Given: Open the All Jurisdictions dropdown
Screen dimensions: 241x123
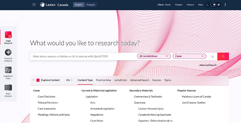Looking at the screenshot, I should coord(154,56).
